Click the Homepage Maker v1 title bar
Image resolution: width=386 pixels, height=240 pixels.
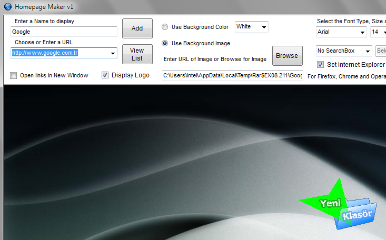coord(158,7)
